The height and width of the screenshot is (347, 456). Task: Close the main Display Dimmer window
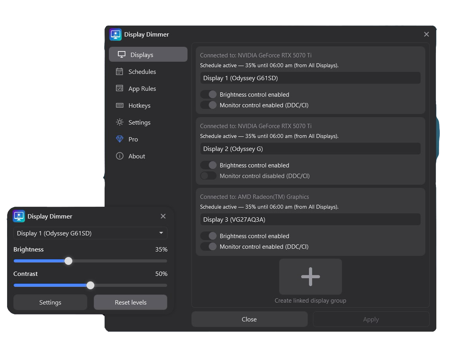[427, 34]
